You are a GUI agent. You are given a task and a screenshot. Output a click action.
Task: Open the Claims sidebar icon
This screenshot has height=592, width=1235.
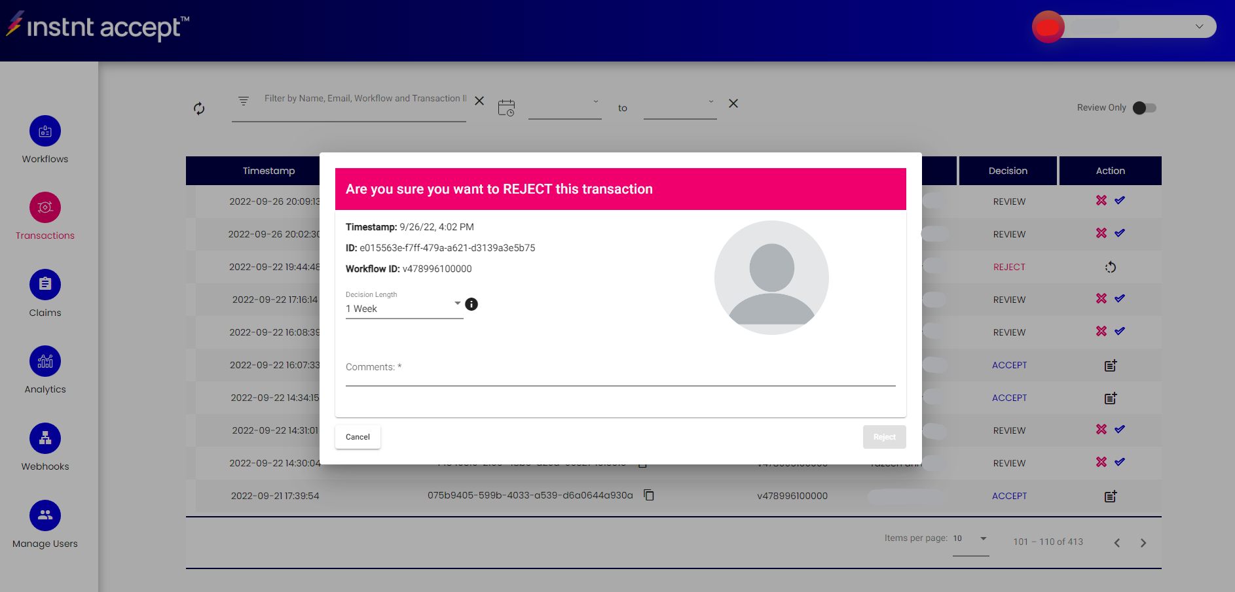point(45,285)
